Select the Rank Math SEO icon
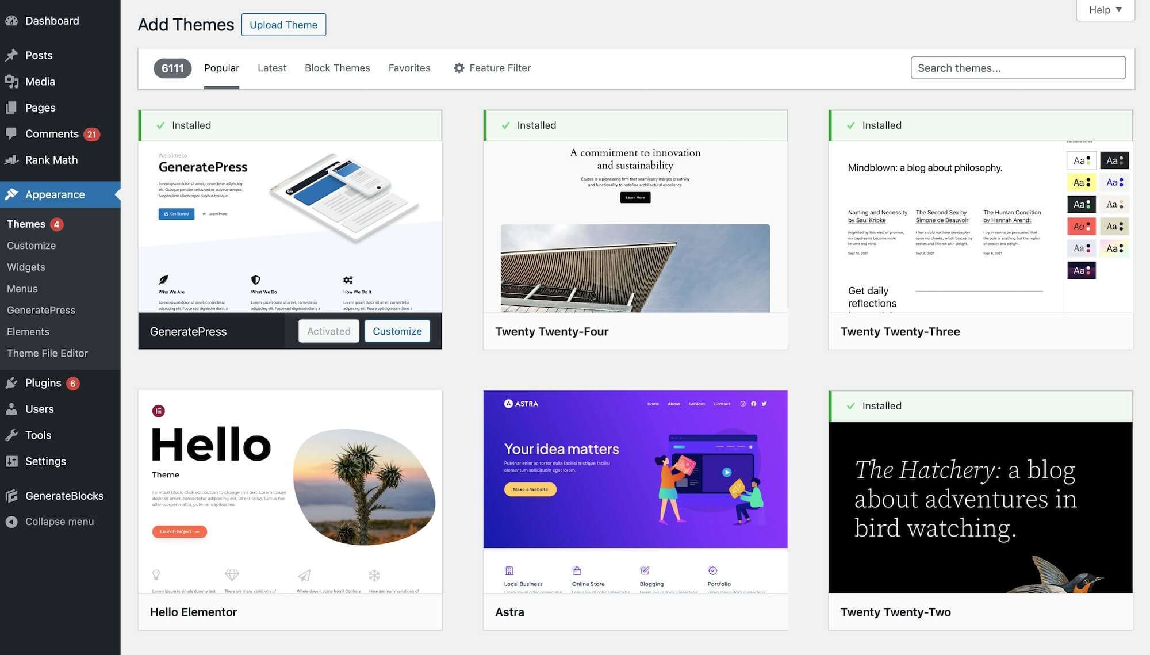The image size is (1150, 655). coord(12,160)
